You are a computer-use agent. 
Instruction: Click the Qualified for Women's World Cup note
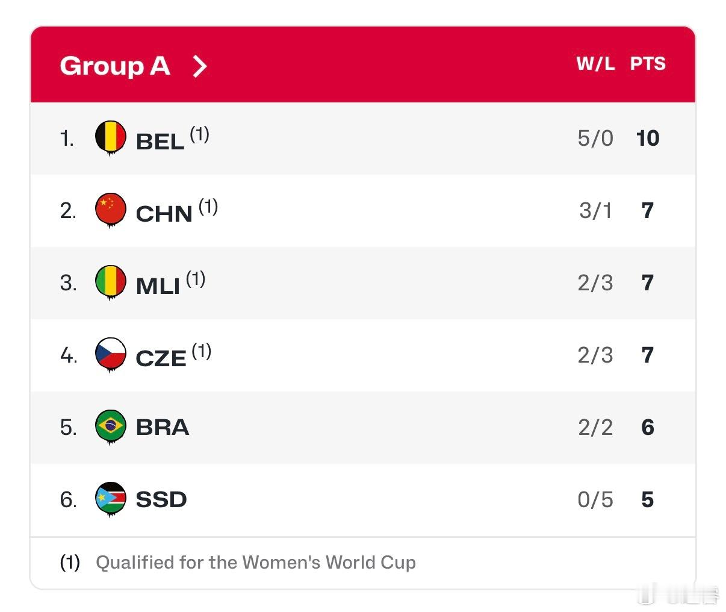[x=255, y=563]
